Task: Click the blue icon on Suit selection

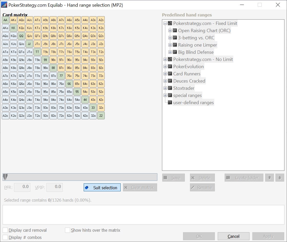Action: [87, 187]
